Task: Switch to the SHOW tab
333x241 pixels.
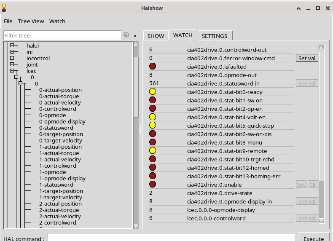Action: click(156, 36)
